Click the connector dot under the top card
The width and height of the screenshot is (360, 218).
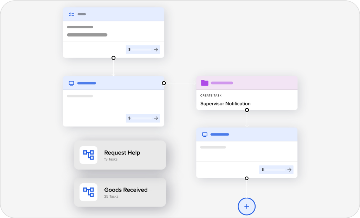pyautogui.click(x=113, y=57)
